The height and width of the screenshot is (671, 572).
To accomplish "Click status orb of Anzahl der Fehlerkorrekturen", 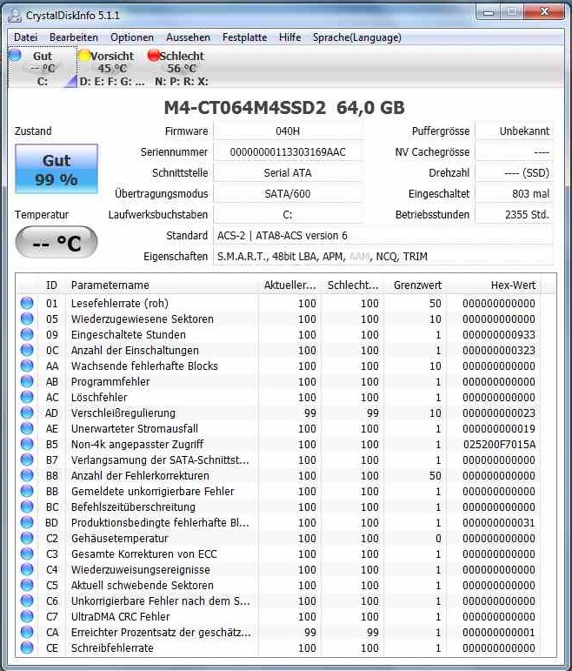I will coord(27,475).
